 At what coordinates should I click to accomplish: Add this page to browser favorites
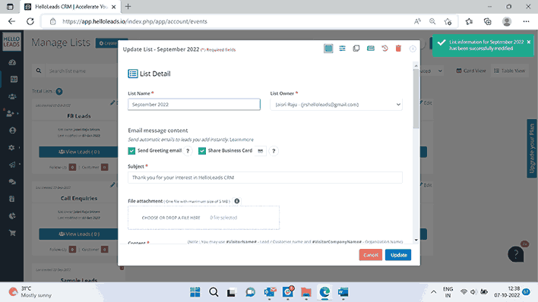point(448,21)
